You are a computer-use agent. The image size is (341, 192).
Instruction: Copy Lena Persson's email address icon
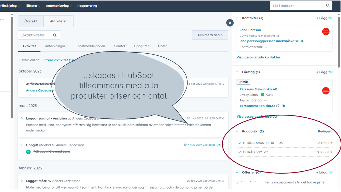pyautogui.click(x=302, y=41)
